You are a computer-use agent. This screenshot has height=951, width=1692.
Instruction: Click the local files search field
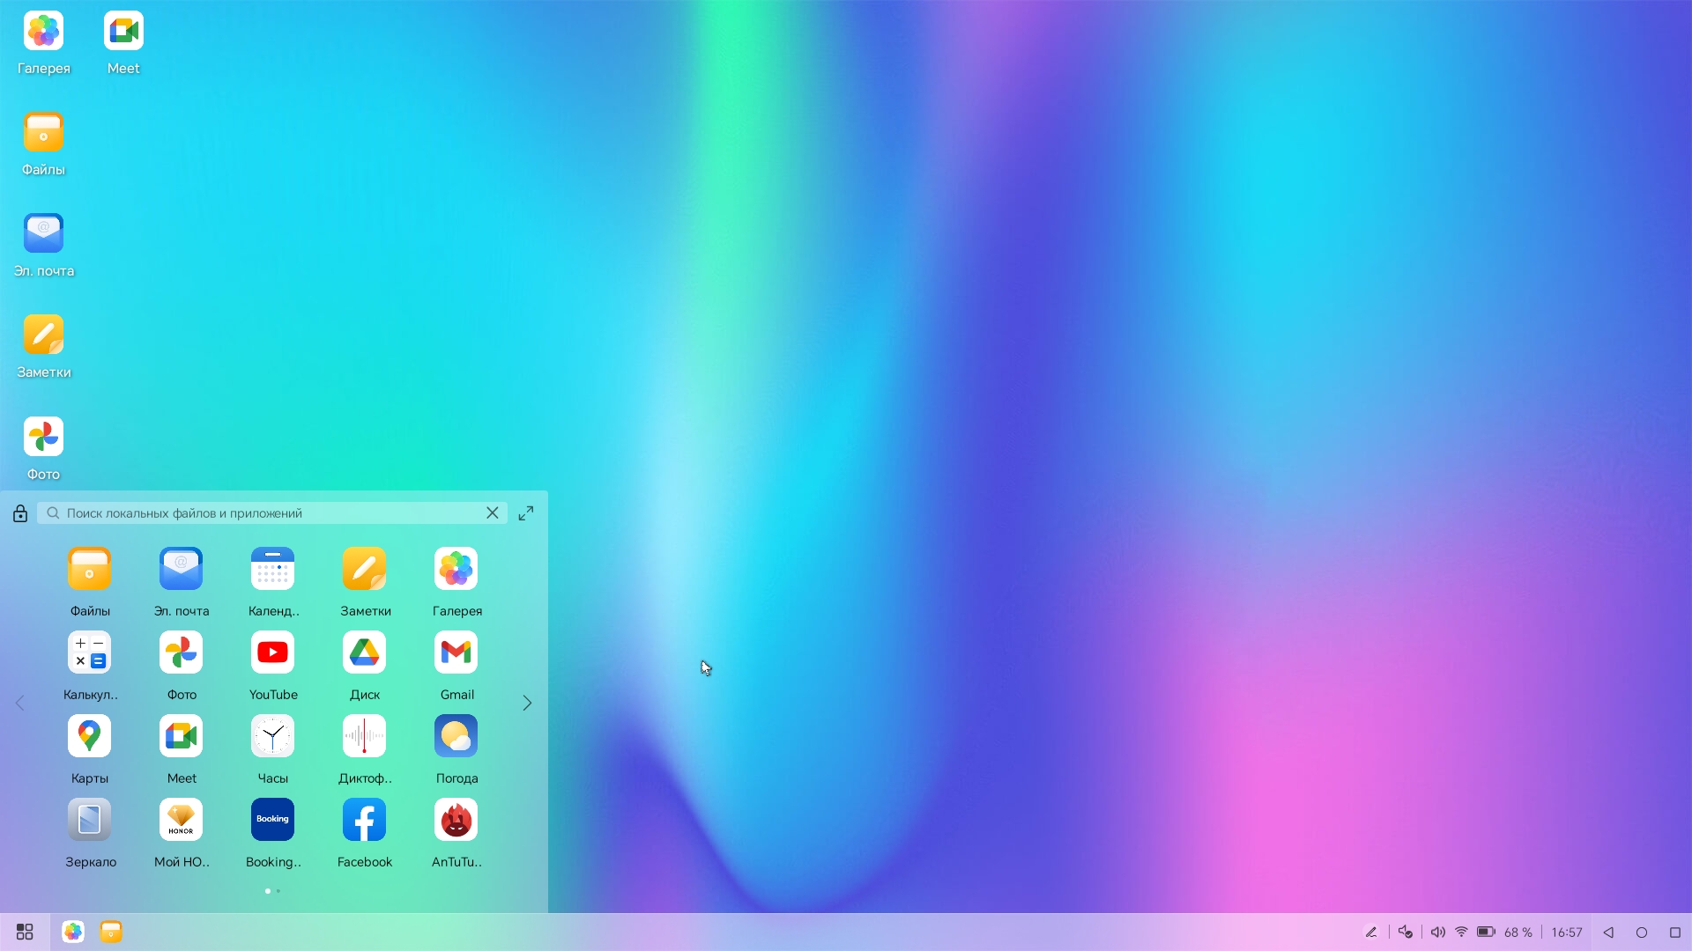[x=264, y=513]
